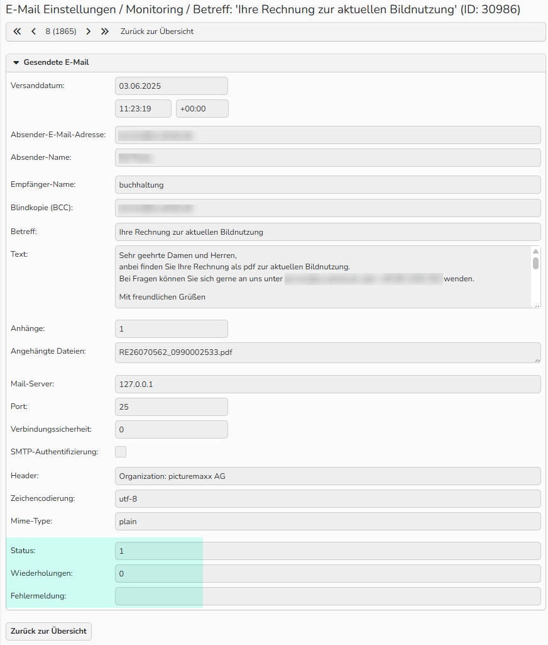
Task: Collapse the 'Gesendete E-Mail' section
Action: point(16,62)
